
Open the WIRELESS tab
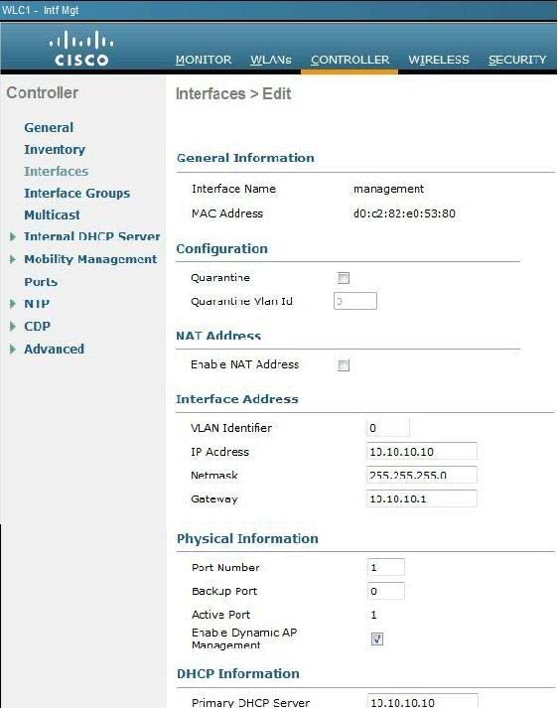[x=439, y=60]
